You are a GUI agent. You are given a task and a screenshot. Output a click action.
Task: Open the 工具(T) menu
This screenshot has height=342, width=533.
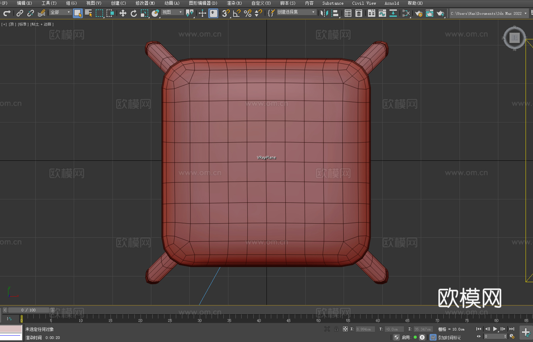[x=49, y=3]
